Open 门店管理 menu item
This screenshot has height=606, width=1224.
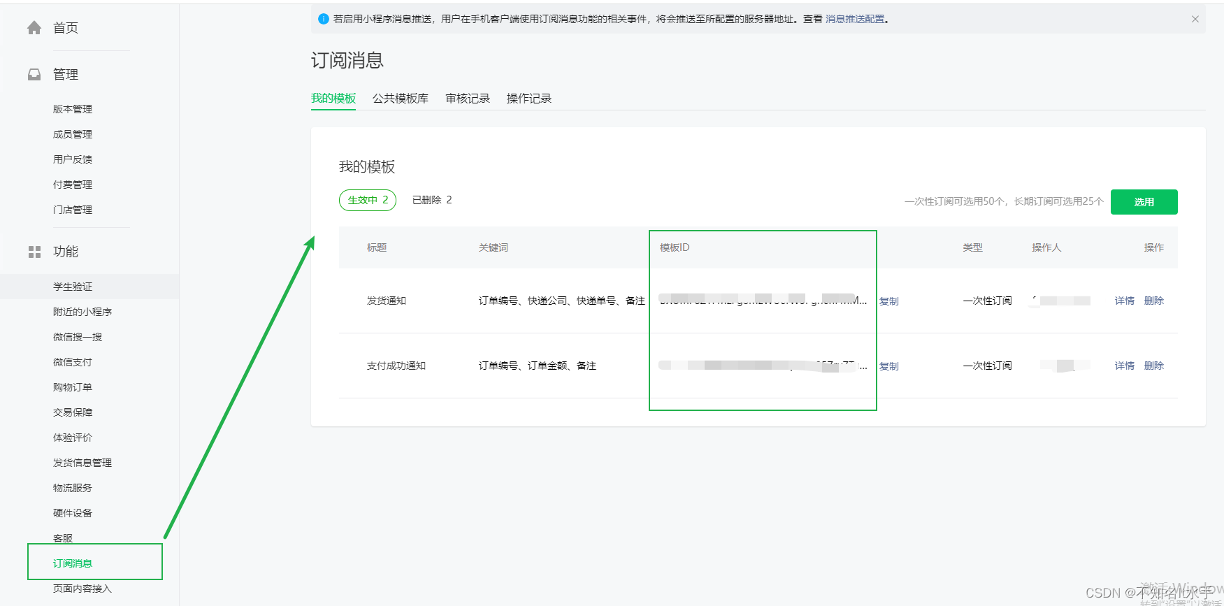[x=73, y=210]
